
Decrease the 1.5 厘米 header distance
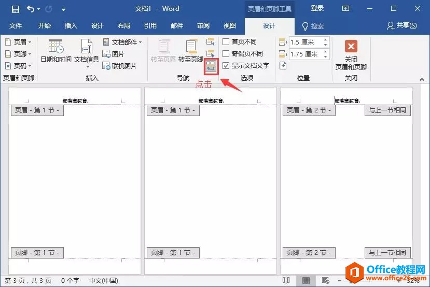[x=325, y=45]
